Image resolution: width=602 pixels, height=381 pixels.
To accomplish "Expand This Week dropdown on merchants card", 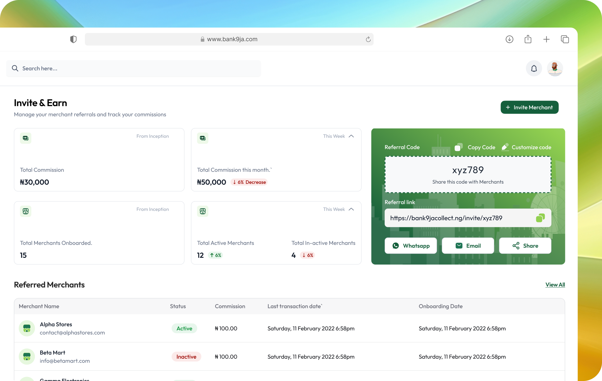I will tap(338, 209).
